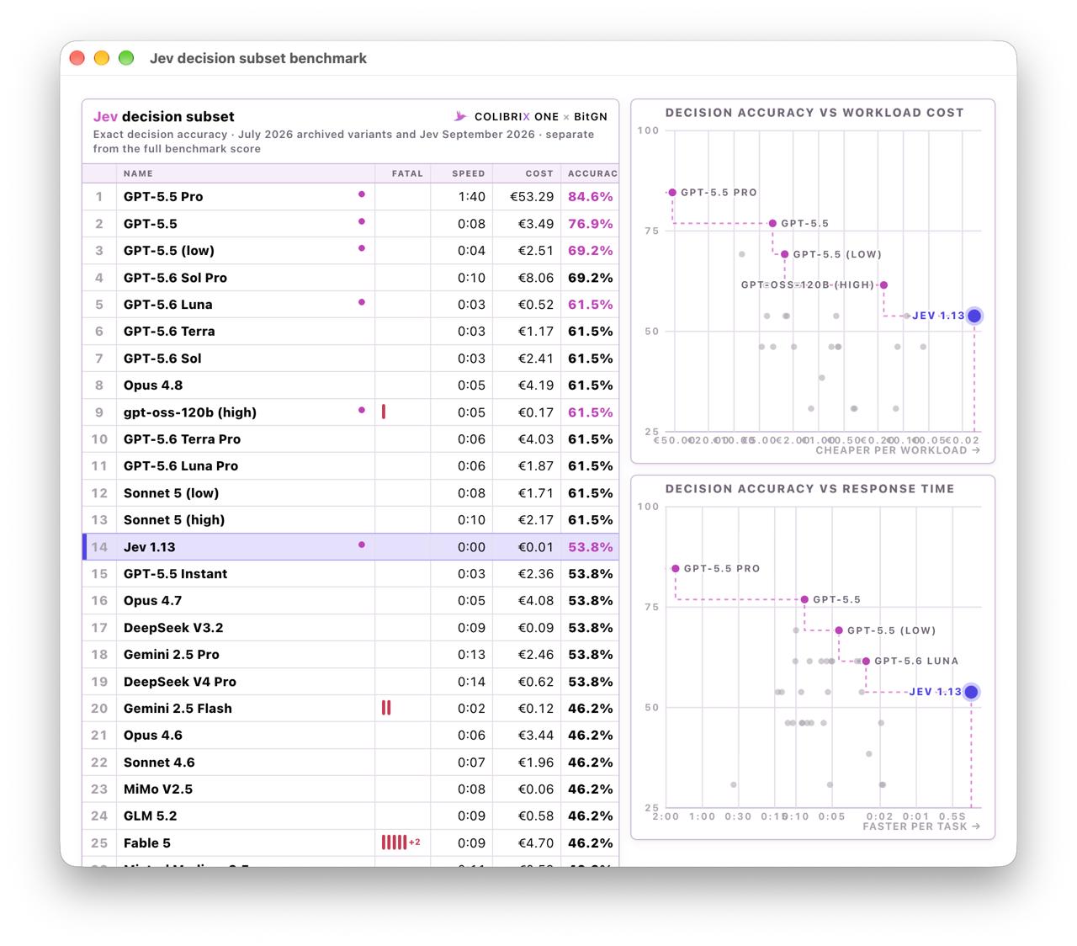Click the purple dot in the GPT-5.5 Pro row
1077x946 pixels.
pos(362,194)
